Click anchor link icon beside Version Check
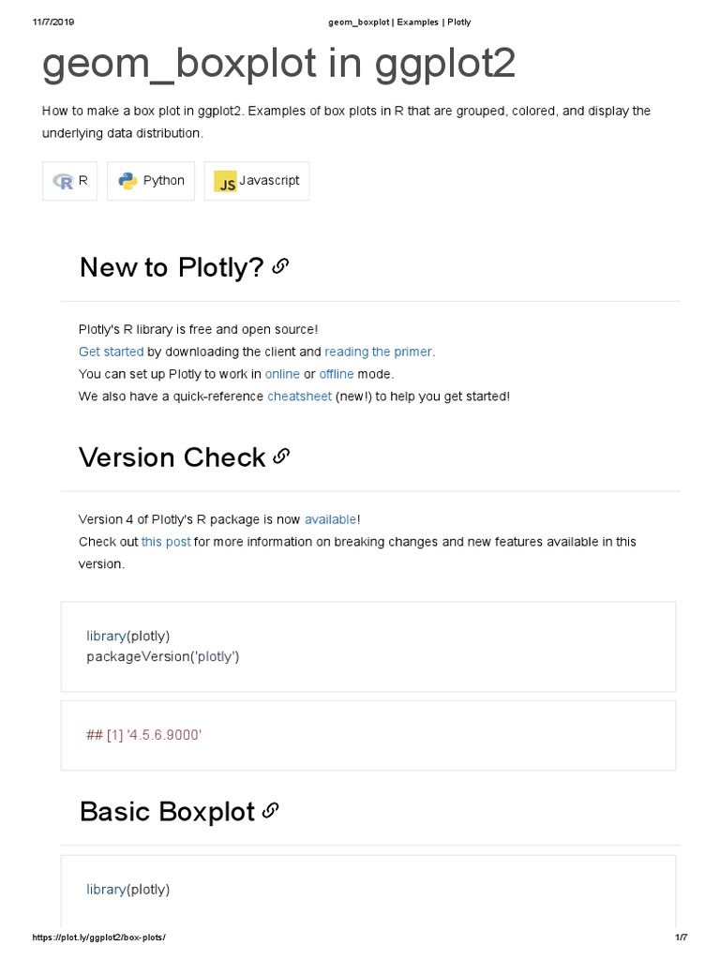The width and height of the screenshot is (720, 960). (280, 457)
